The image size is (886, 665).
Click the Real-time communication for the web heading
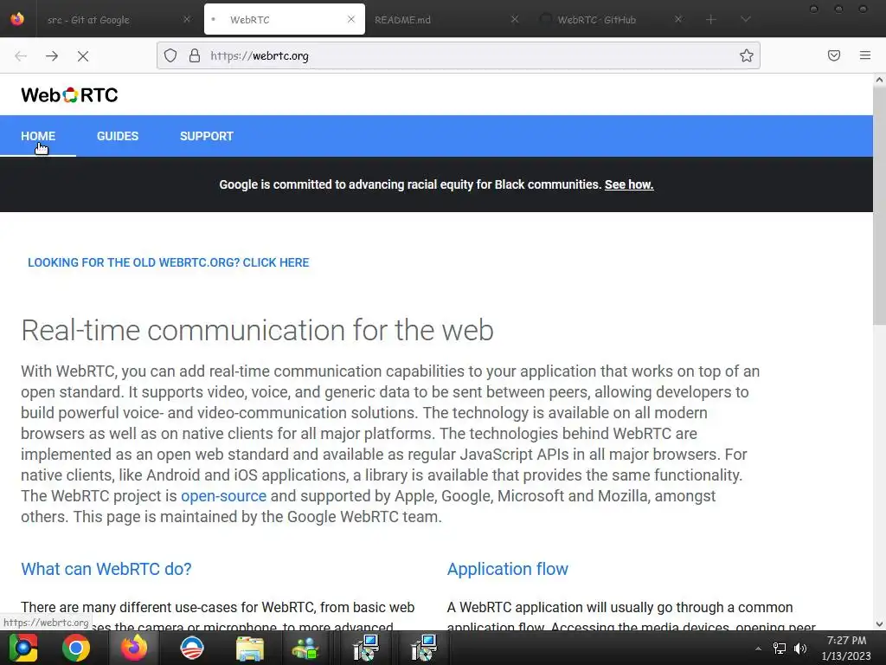click(x=257, y=330)
